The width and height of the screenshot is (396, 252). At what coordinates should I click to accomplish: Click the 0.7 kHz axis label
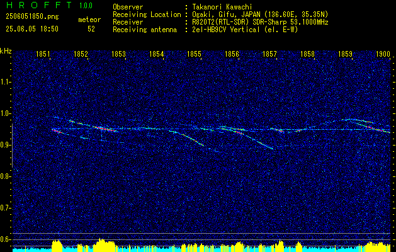pyautogui.click(x=5, y=208)
